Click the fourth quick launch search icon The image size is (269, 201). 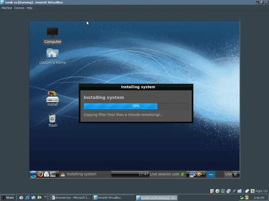(x=39, y=198)
